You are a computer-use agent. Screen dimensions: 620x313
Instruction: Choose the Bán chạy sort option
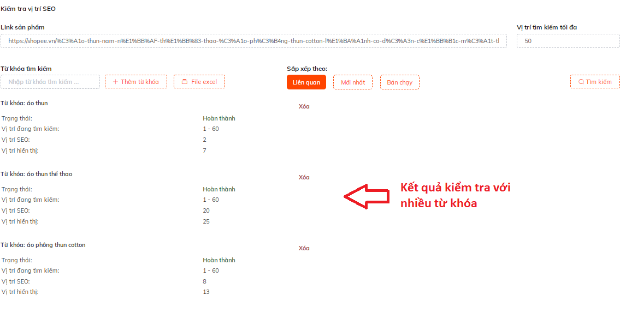coord(399,82)
